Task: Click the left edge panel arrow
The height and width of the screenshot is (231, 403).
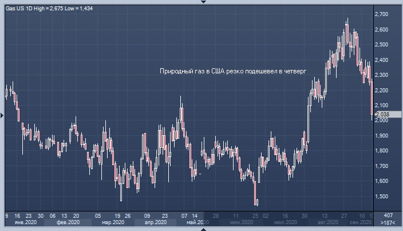Action: [x=2, y=116]
